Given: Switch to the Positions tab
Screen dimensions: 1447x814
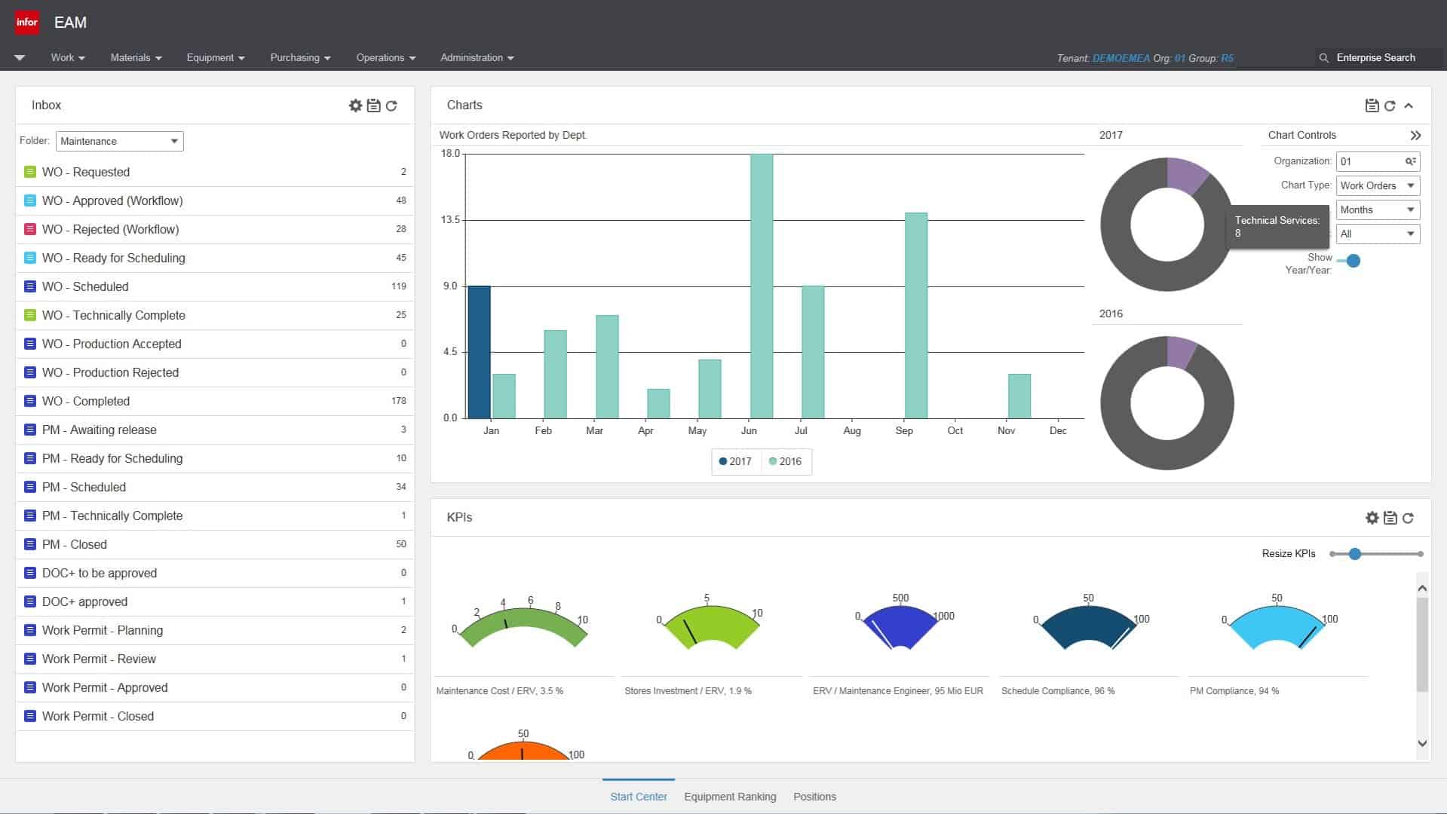Looking at the screenshot, I should 814,797.
